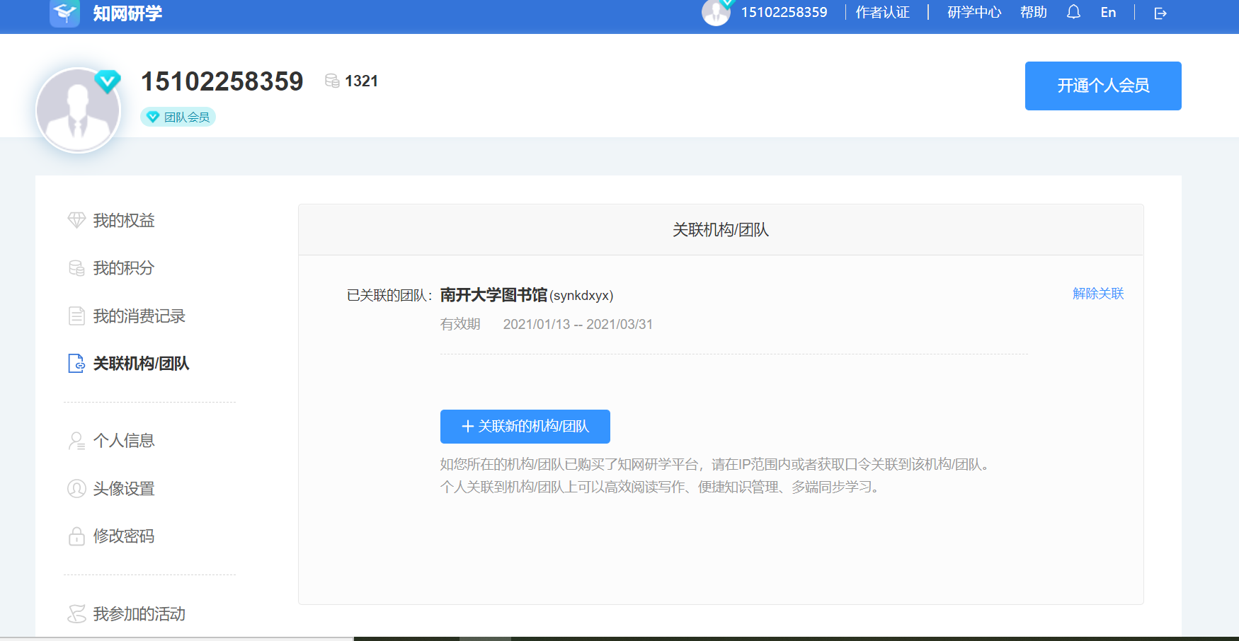1239x641 pixels.
Task: Click the avatar icon for 头像设置
Action: [76, 488]
